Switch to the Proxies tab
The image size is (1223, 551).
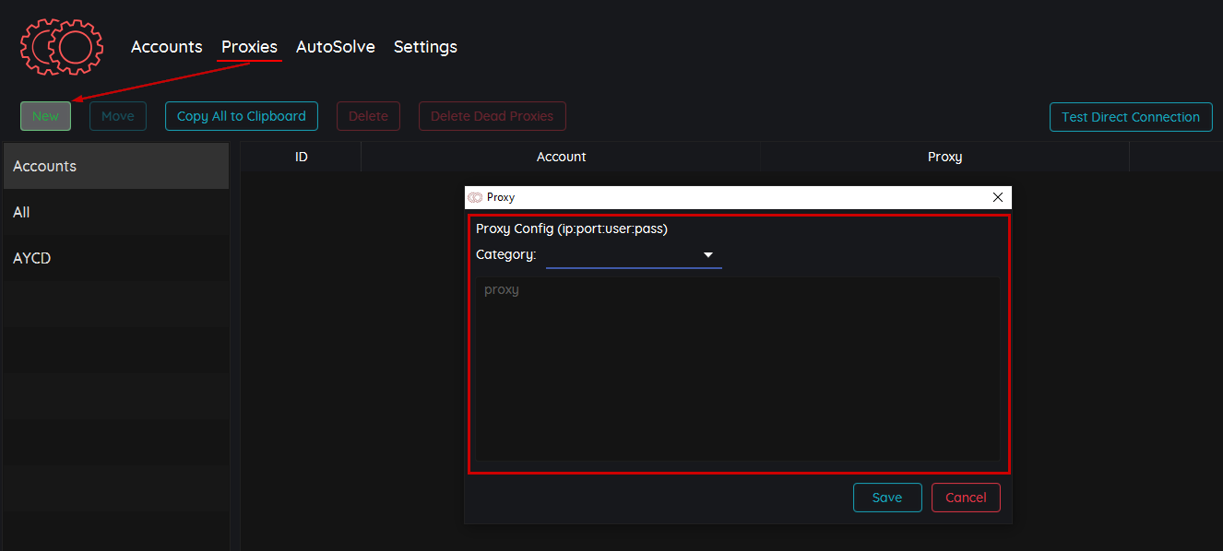249,47
